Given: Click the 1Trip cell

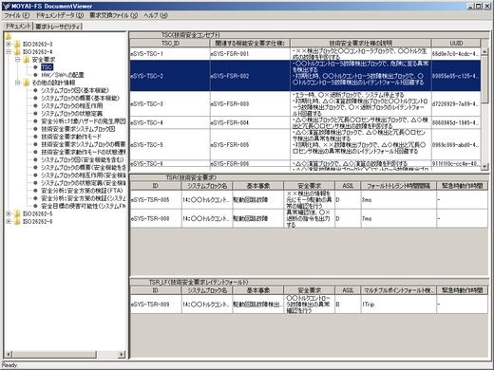Looking at the screenshot, I should 398,305.
